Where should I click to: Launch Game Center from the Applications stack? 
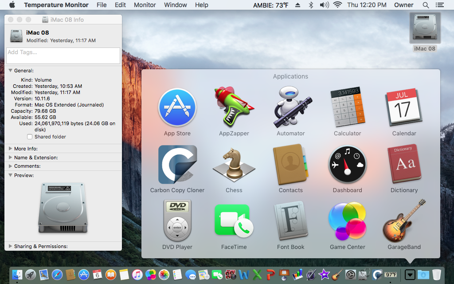coord(348,221)
